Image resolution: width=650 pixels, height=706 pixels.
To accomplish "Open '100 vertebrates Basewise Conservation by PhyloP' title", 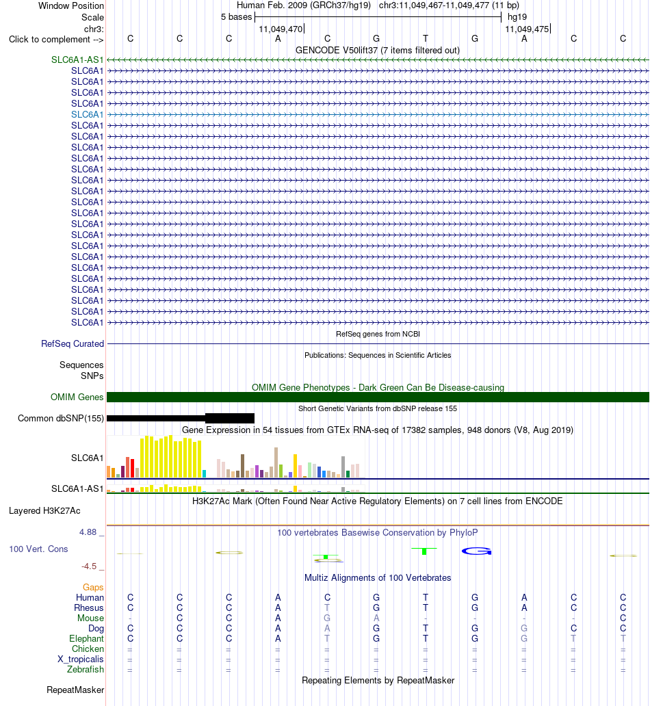I will coord(378,533).
